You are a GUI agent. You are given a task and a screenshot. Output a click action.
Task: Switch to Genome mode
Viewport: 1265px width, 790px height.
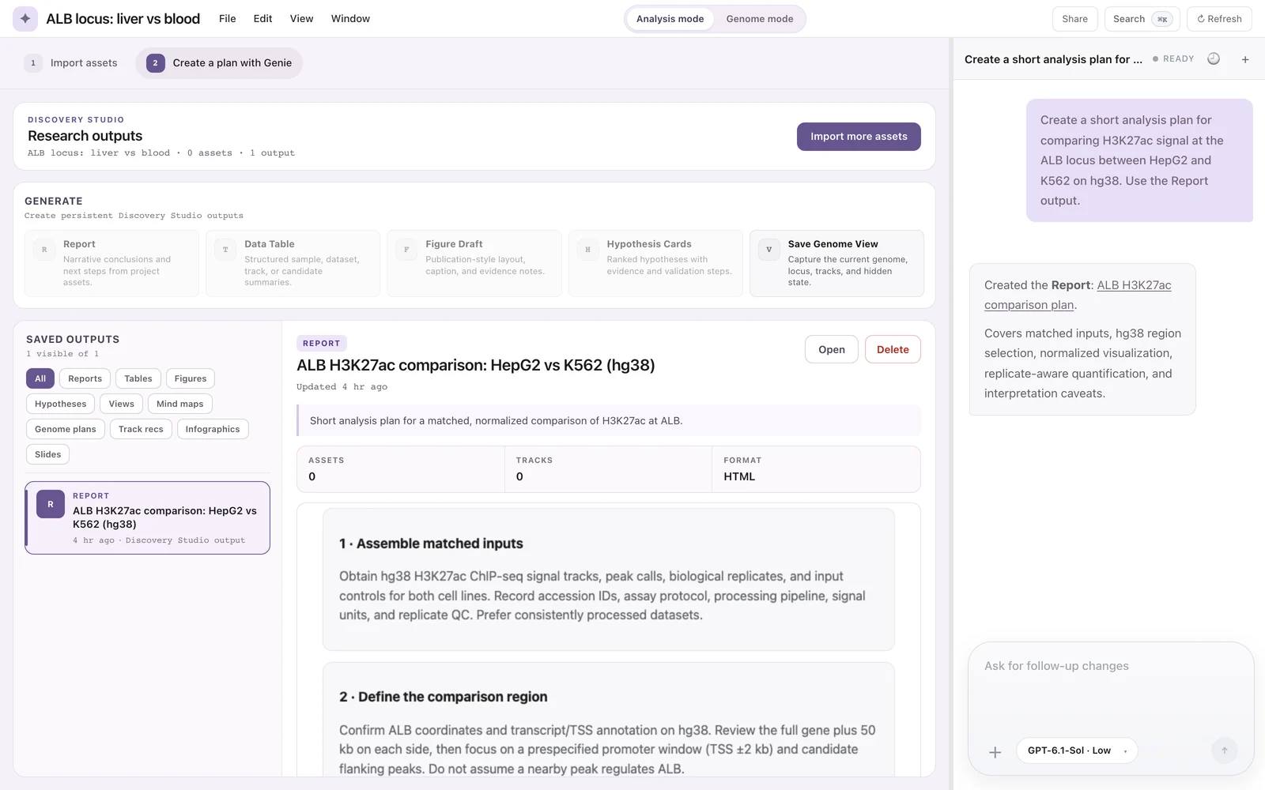(x=760, y=19)
